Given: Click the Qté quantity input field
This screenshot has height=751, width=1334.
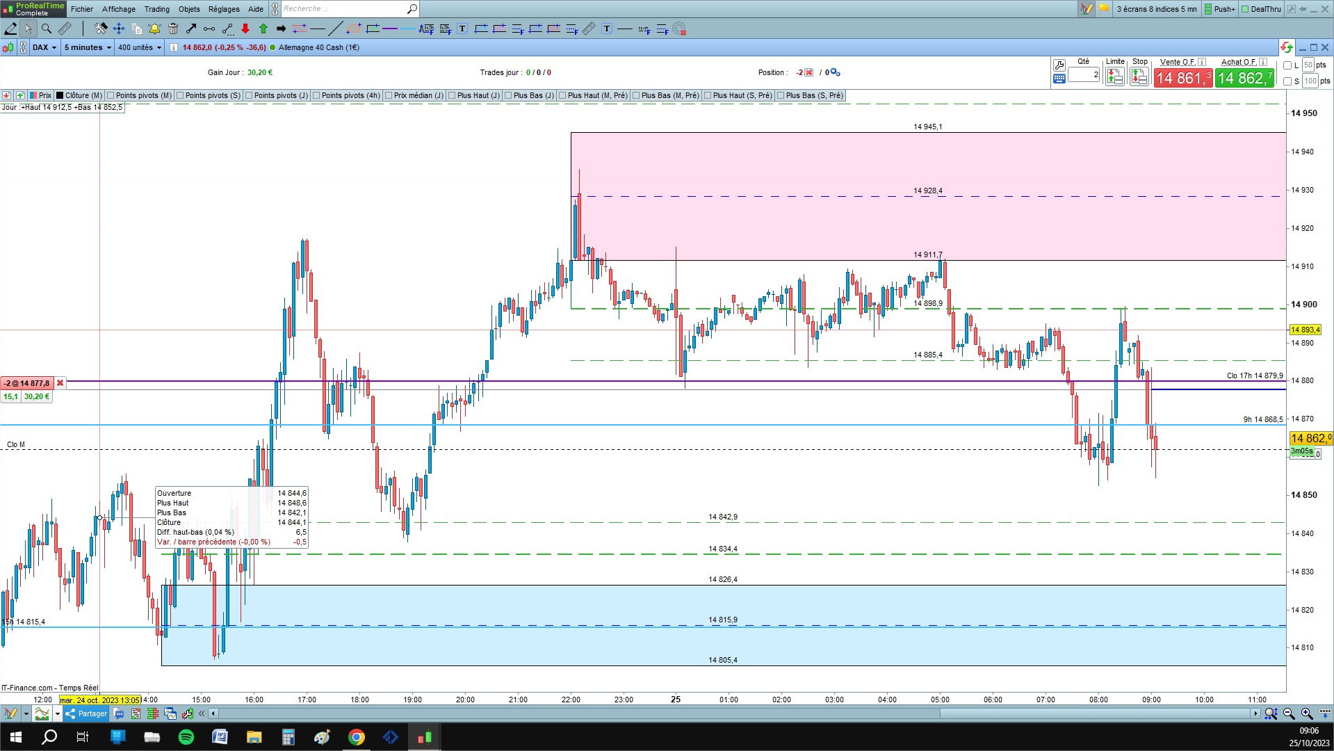Looking at the screenshot, I should tap(1084, 74).
